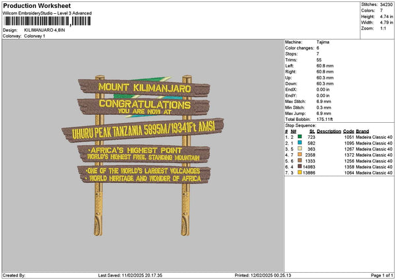The image size is (396, 280).
Task: Click the Zoom value '1:1'
Action: click(383, 28)
